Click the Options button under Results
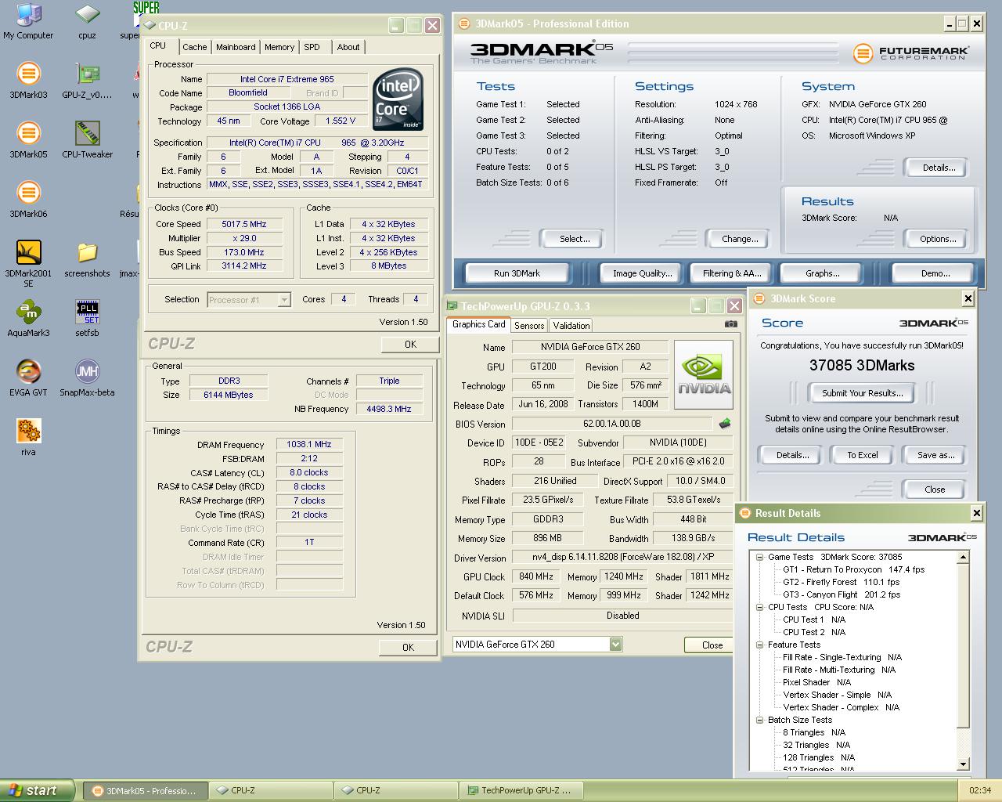 pyautogui.click(x=938, y=239)
